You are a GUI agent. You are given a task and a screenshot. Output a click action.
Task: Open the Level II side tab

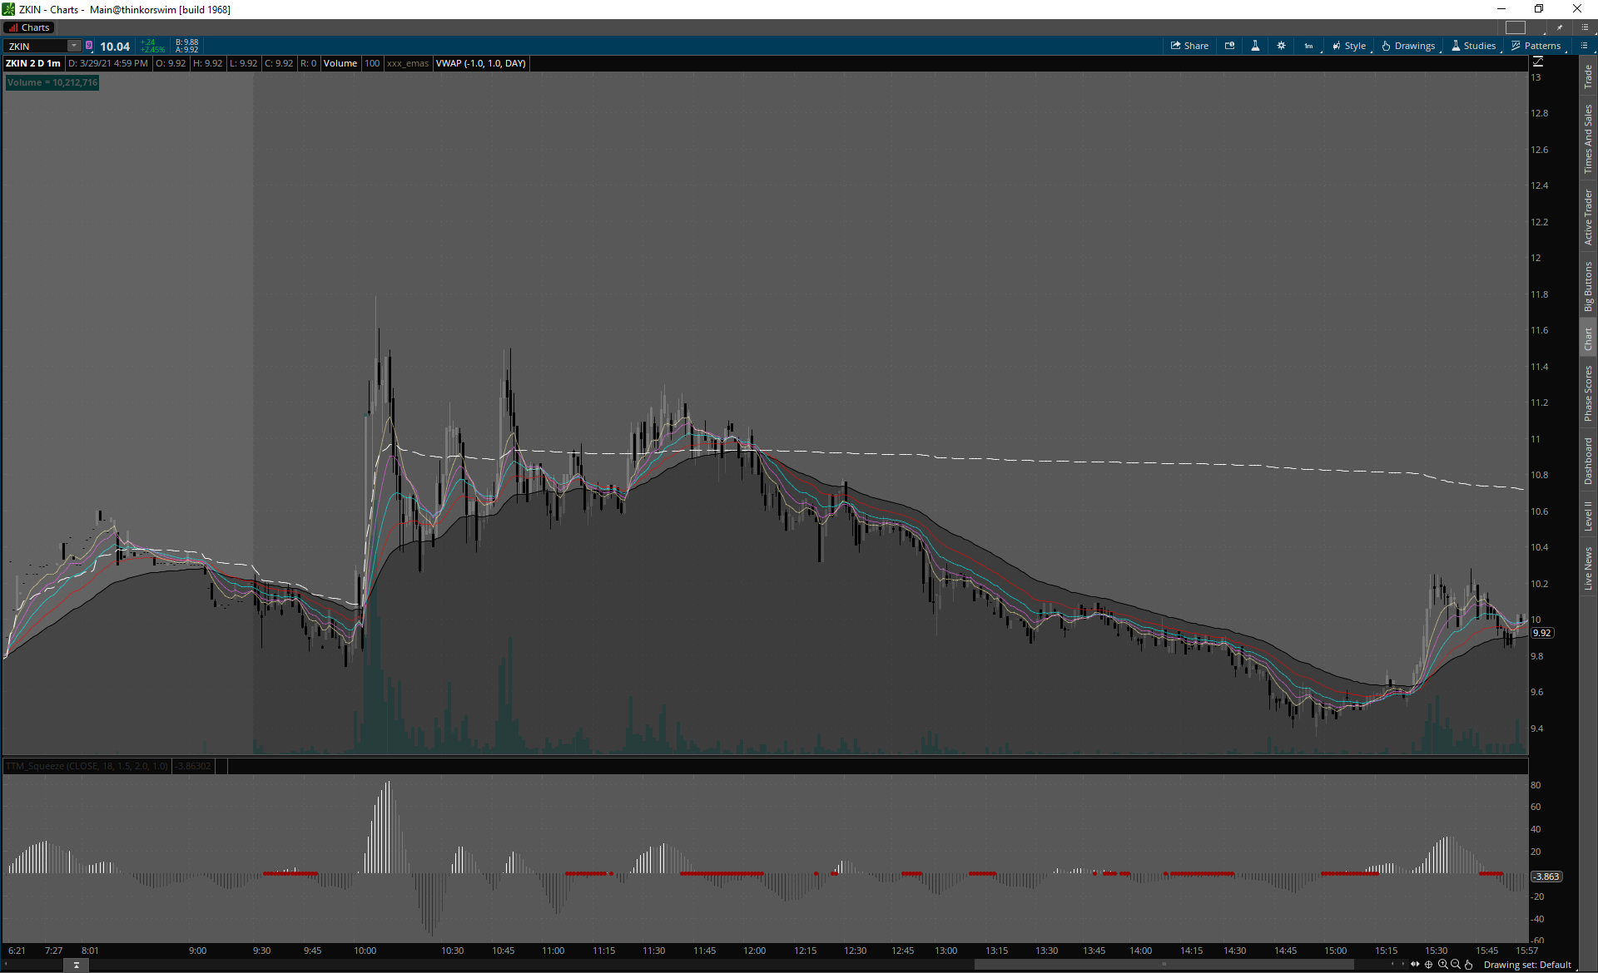[x=1588, y=516]
